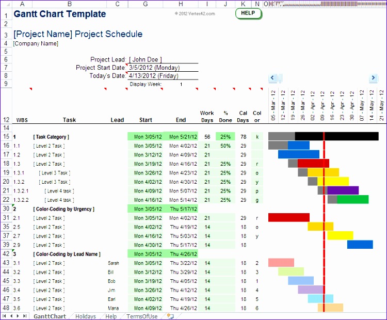This screenshot has width=387, height=320.
Task: Click the pink Sarah task bar
Action: 281,263
